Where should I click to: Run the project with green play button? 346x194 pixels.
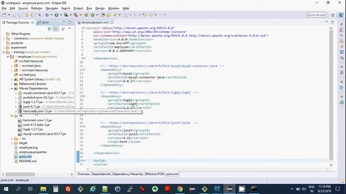click(x=56, y=15)
